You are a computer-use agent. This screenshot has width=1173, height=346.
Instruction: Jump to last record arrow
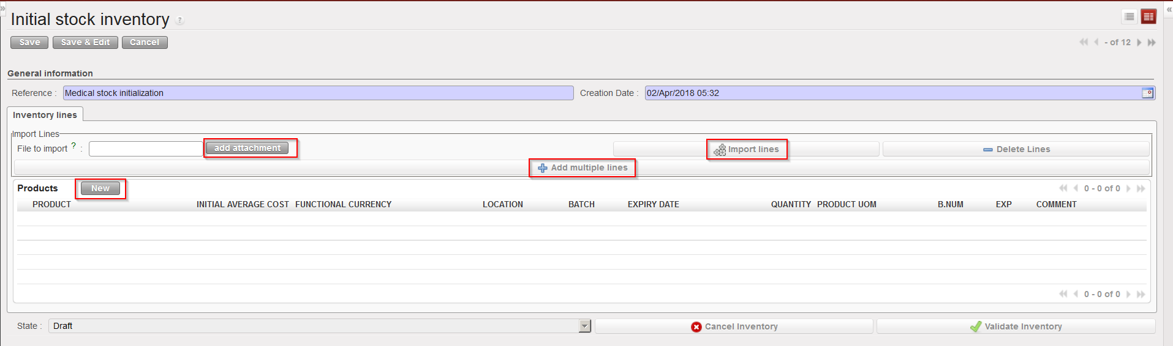click(1152, 42)
